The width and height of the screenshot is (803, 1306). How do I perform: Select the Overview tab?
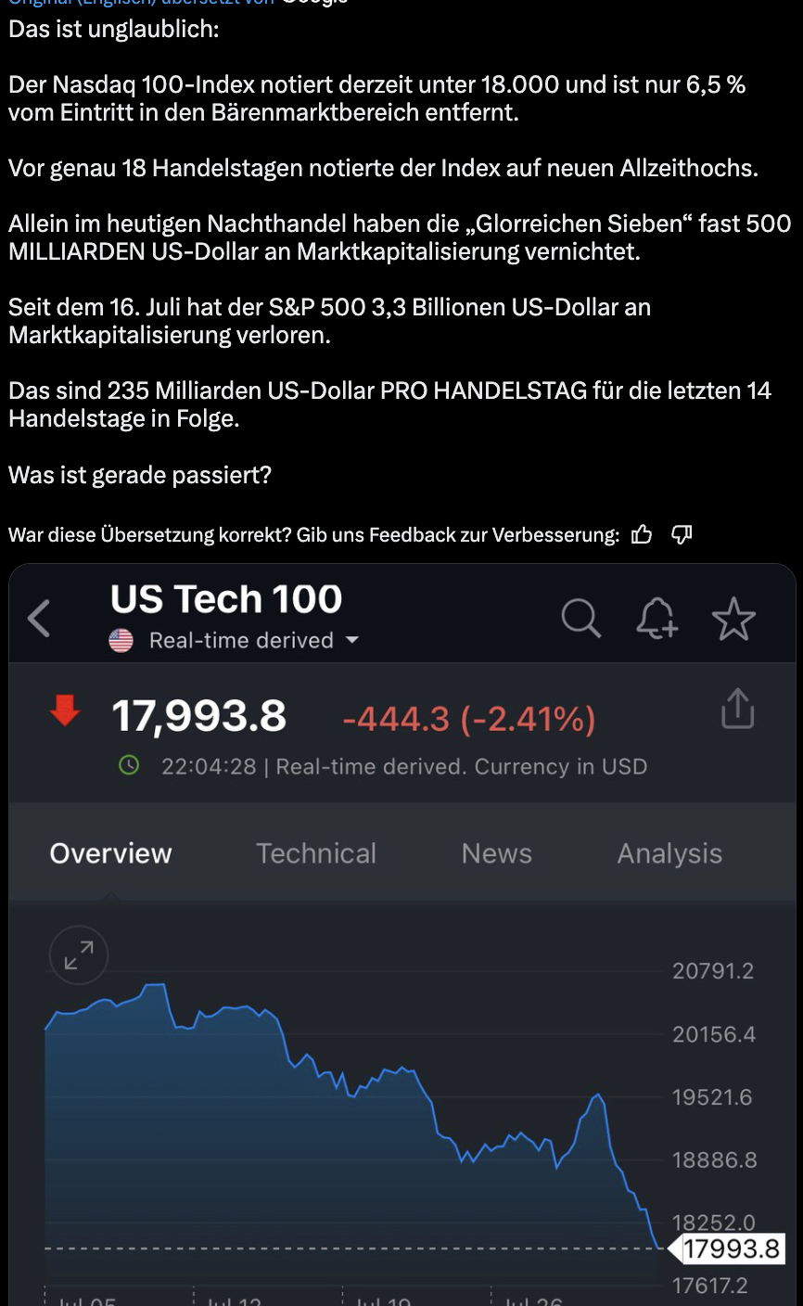click(110, 853)
